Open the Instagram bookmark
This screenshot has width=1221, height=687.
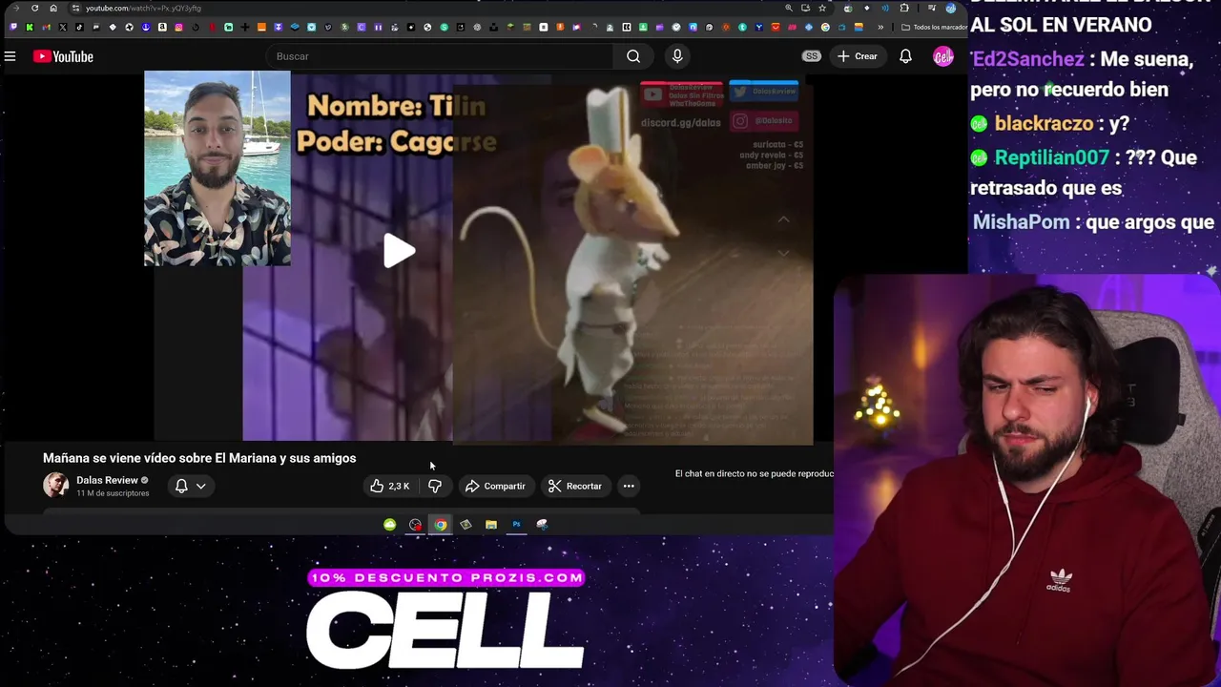(x=178, y=27)
